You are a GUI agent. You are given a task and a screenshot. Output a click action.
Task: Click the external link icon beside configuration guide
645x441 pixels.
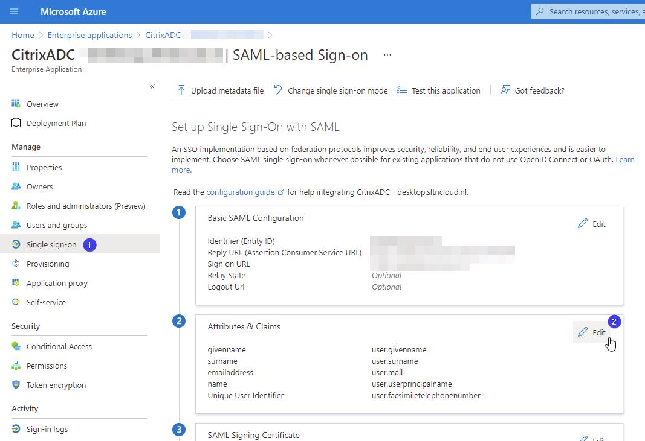(x=281, y=192)
